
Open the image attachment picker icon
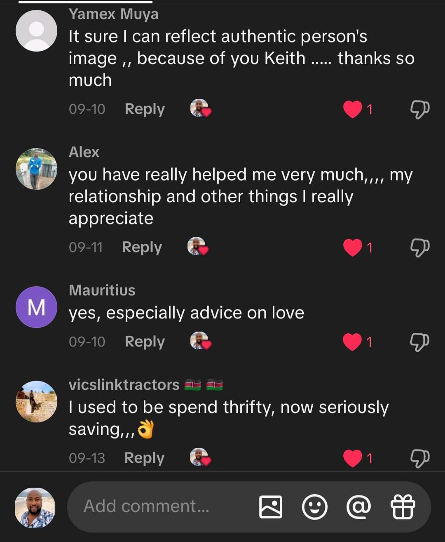pos(270,507)
